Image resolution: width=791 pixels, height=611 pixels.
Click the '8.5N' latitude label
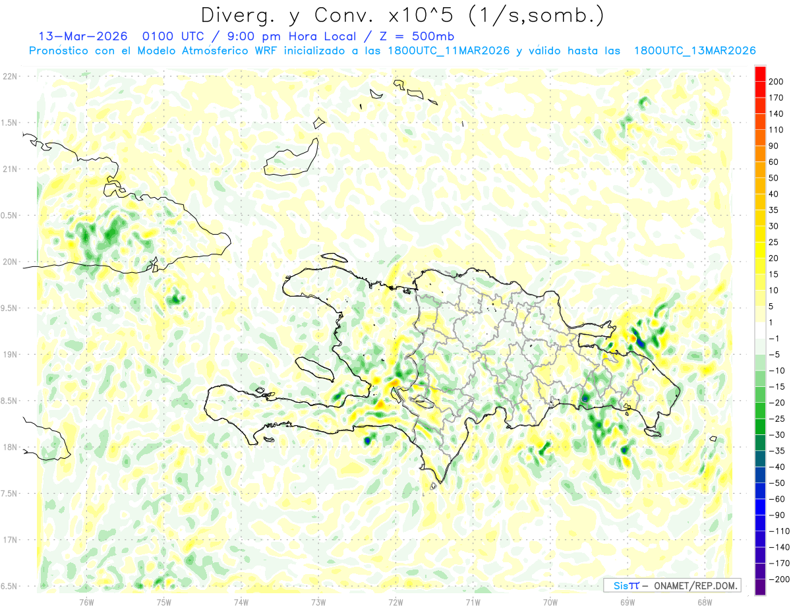[x=9, y=401]
